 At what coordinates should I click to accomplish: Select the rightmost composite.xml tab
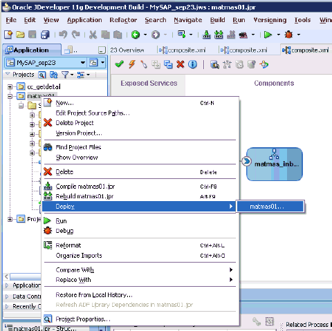306,50
